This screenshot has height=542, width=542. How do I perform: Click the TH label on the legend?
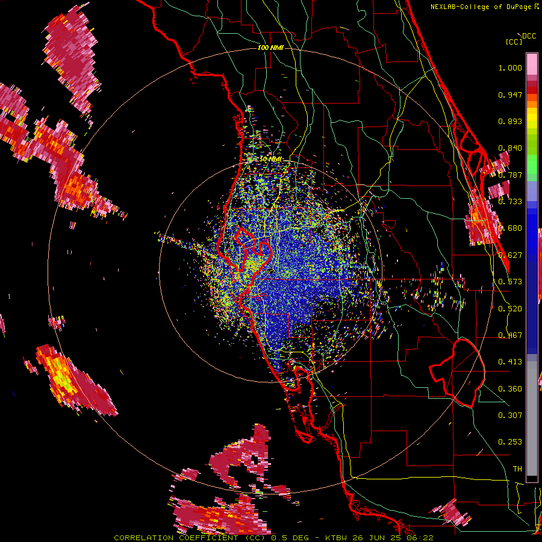[x=517, y=469]
